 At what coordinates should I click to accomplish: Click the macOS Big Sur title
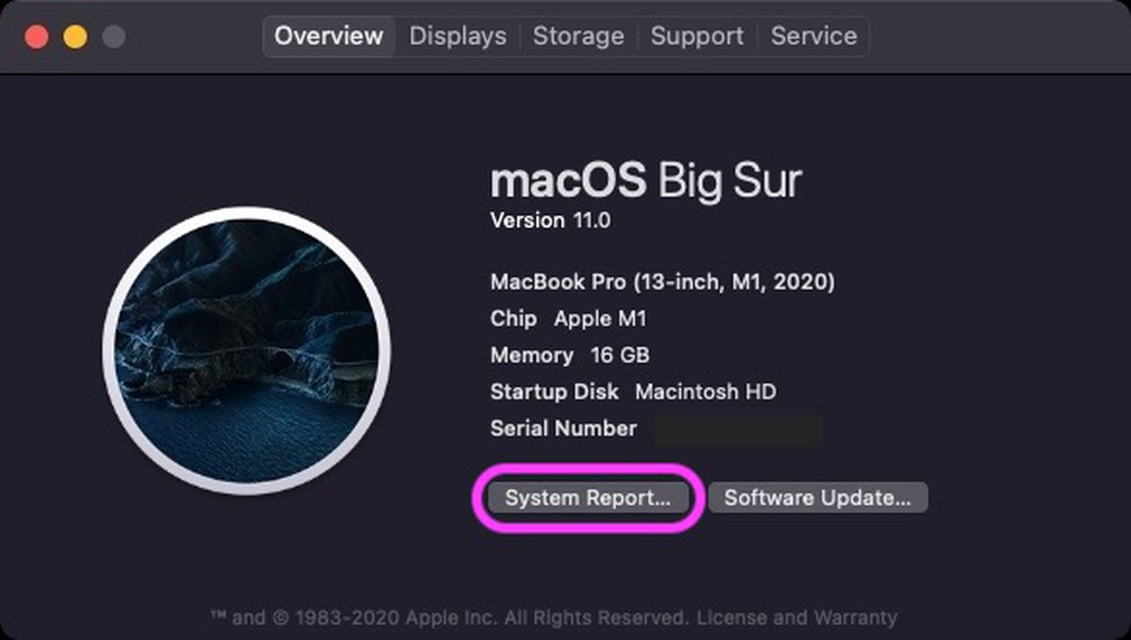[x=645, y=181]
